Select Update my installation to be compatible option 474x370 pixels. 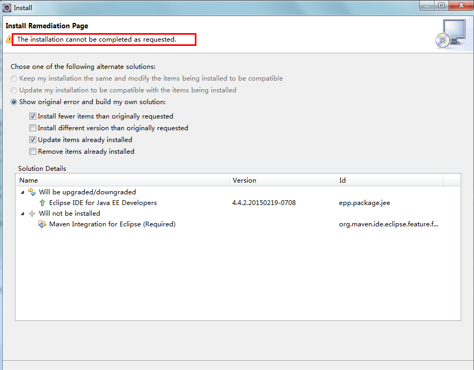(x=123, y=90)
